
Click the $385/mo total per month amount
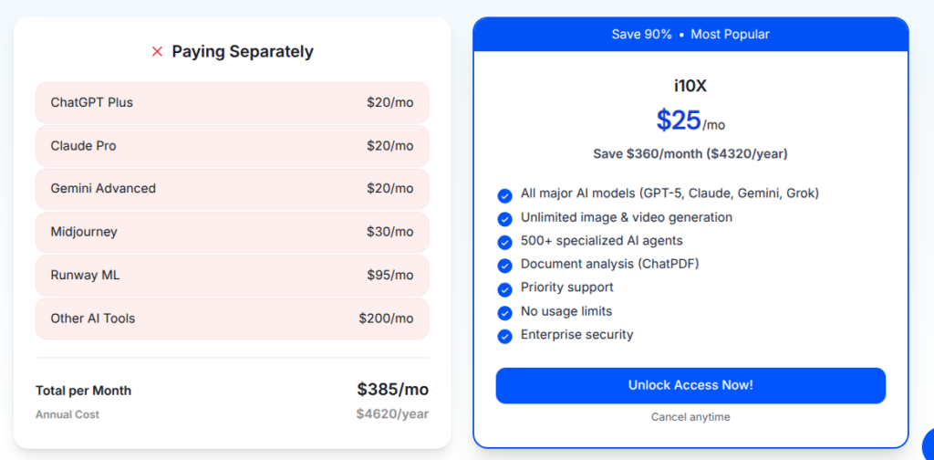click(x=392, y=390)
